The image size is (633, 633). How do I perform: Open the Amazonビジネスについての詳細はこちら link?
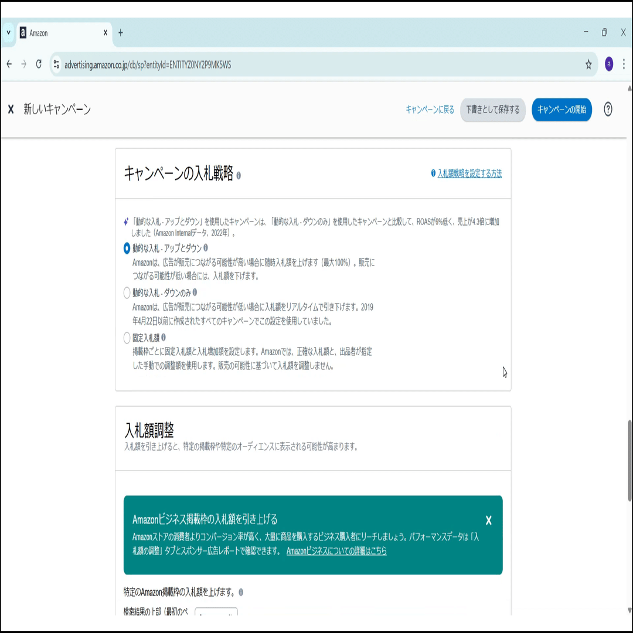point(336,551)
